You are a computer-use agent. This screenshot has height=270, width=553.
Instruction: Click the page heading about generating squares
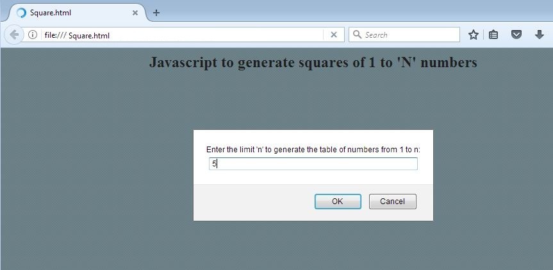click(x=313, y=63)
